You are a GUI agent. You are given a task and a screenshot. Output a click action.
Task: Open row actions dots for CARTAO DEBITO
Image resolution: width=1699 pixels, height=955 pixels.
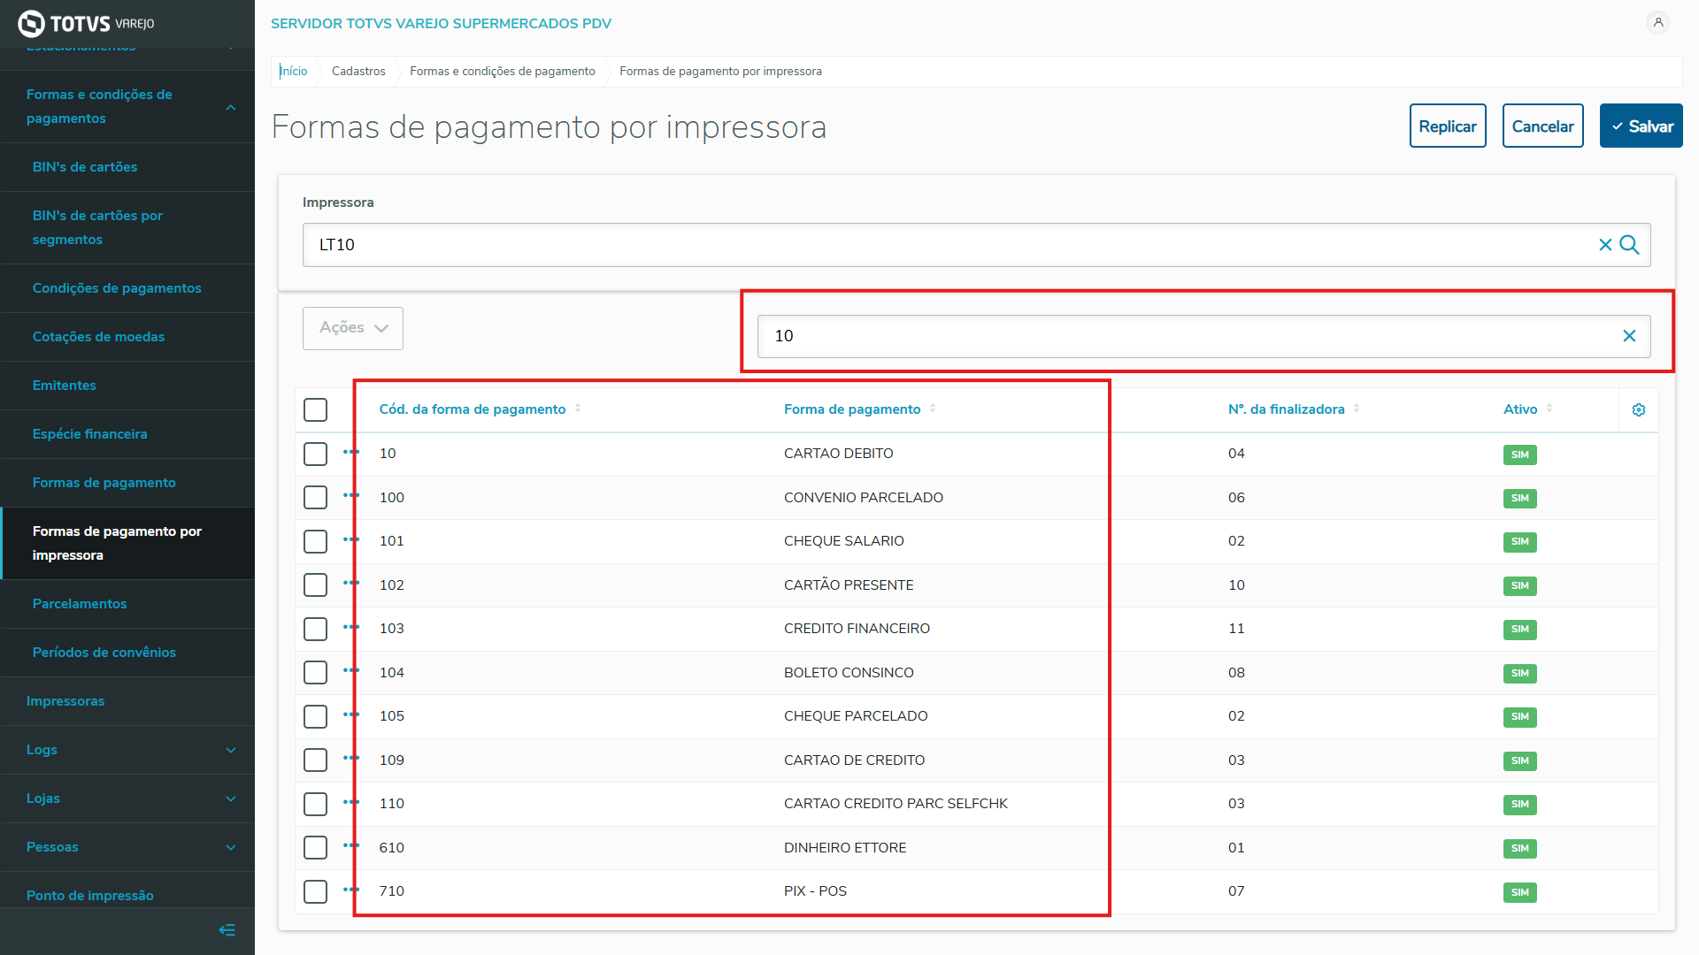[x=351, y=453]
